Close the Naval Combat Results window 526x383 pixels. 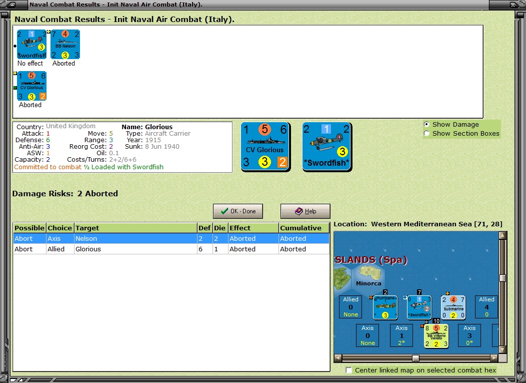[x=513, y=5]
